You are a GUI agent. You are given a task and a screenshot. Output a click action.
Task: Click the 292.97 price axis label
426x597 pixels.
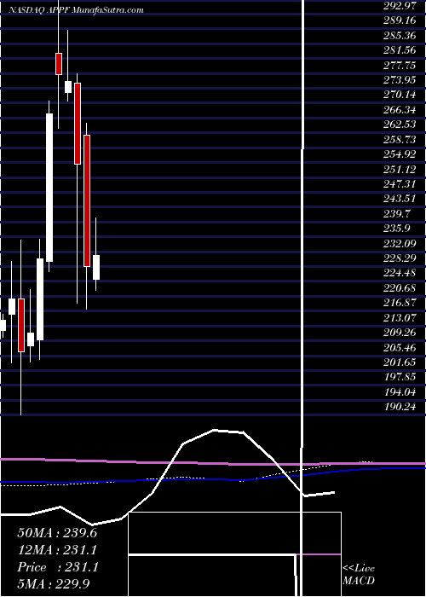click(x=400, y=6)
